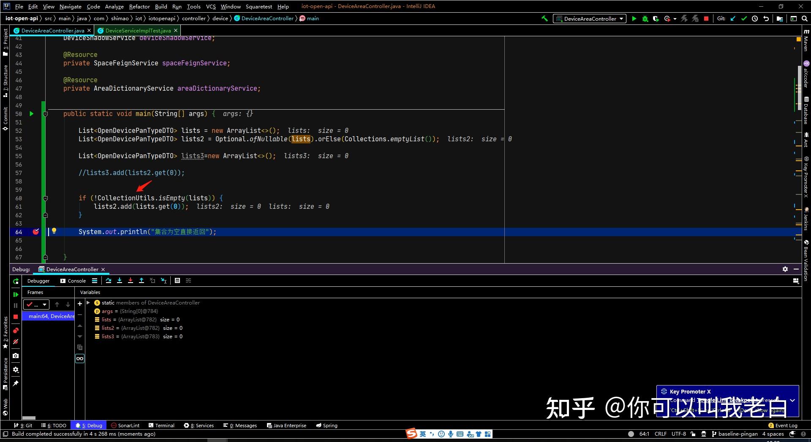Step out using the blue up arrow
The image size is (811, 442).
[x=142, y=280]
